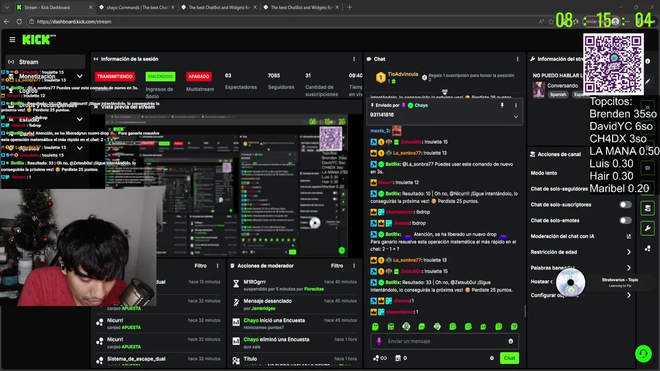Click the KICK logo
This screenshot has height=371, width=660.
pos(39,40)
